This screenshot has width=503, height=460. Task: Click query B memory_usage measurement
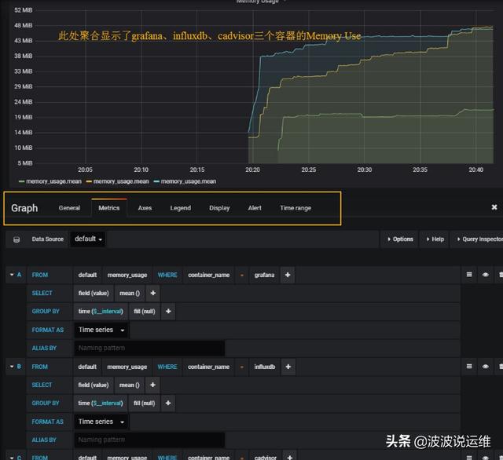[127, 367]
